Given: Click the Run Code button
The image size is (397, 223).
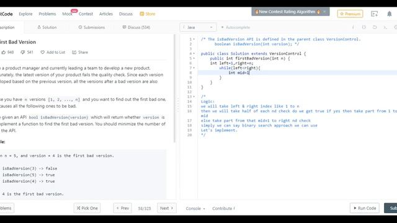Looking at the screenshot, I should click(365, 208).
